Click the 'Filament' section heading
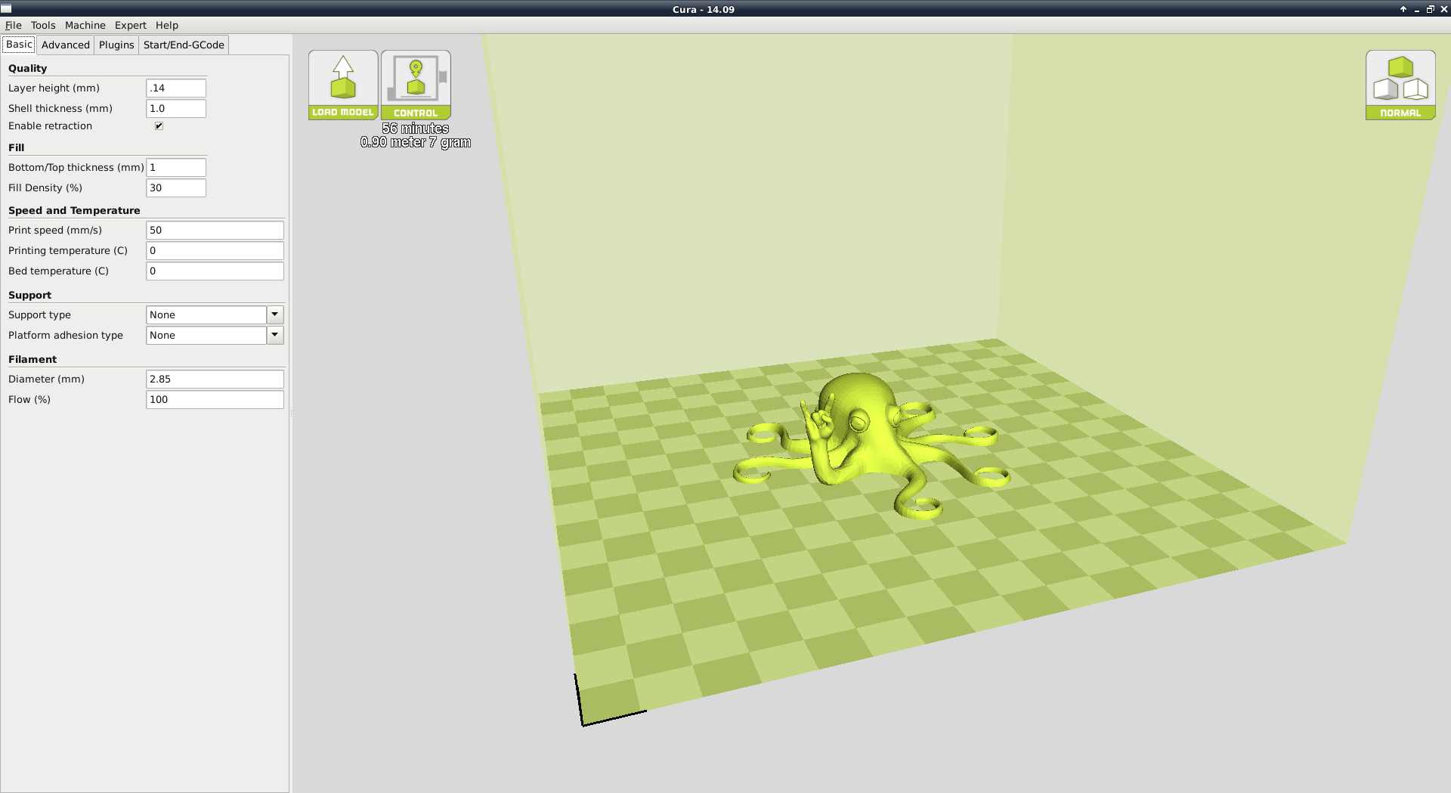The image size is (1451, 793). (32, 359)
